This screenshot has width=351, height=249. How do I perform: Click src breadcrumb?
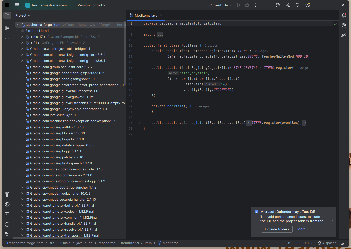(x=52, y=243)
